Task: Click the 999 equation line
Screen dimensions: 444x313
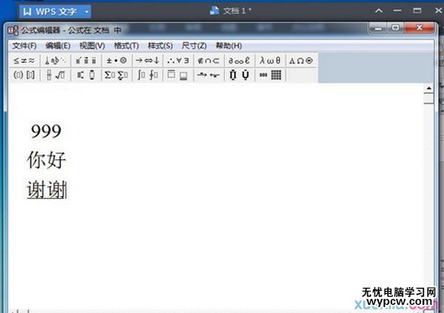Action: (46, 131)
